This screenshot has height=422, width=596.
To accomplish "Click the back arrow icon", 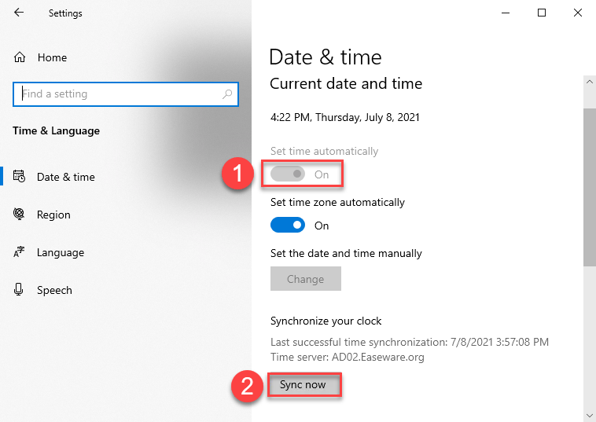I will [x=19, y=13].
